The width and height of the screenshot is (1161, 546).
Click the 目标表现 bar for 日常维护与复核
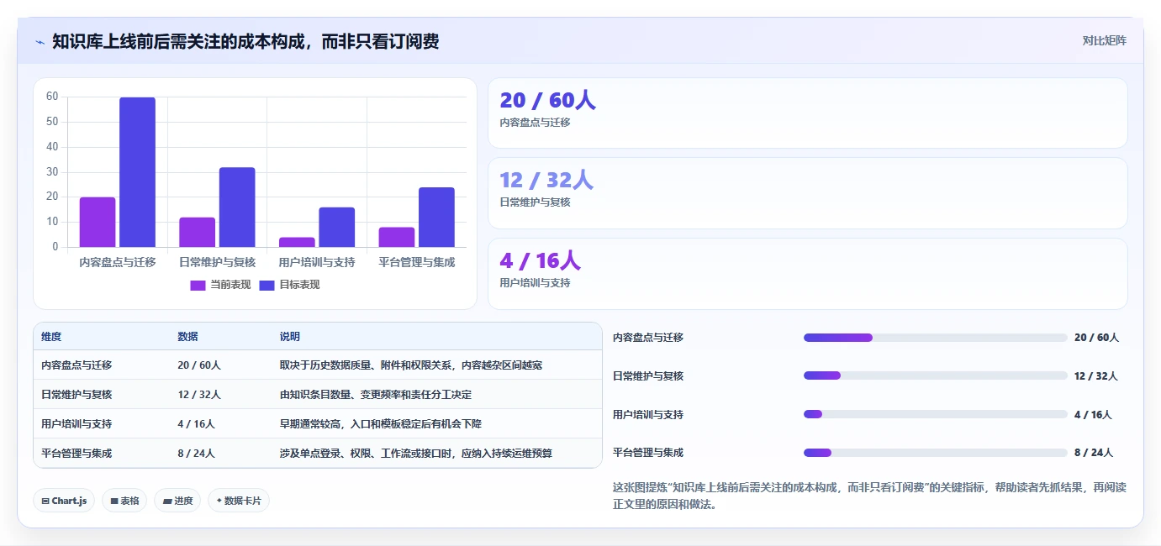[237, 207]
